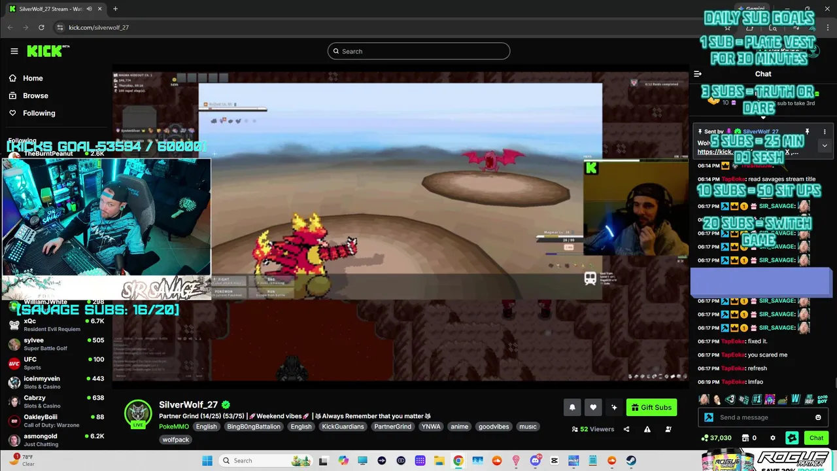837x471 pixels.
Task: Select the BingB0ngBattalion tag
Action: click(254, 427)
